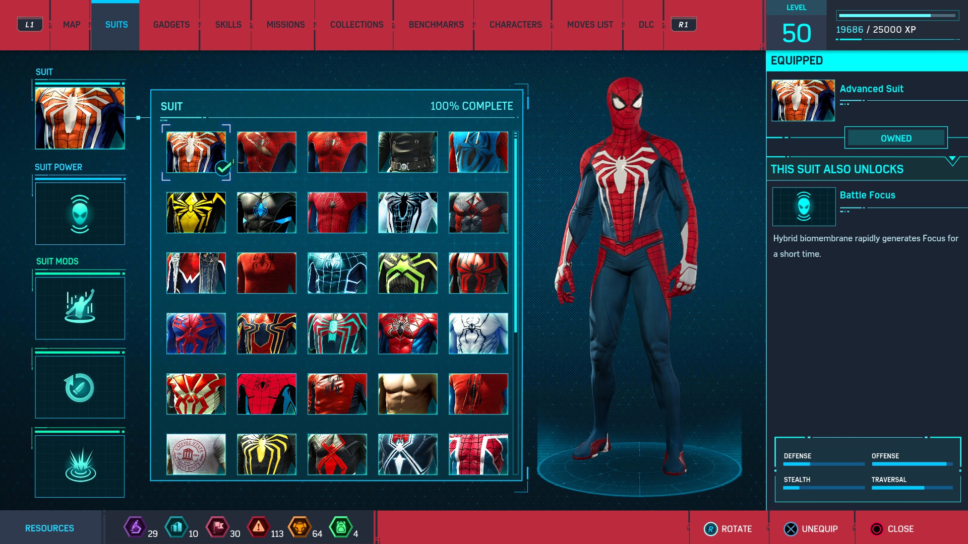This screenshot has width=968, height=544.
Task: Select the second suit mod refresh icon
Action: click(x=80, y=387)
